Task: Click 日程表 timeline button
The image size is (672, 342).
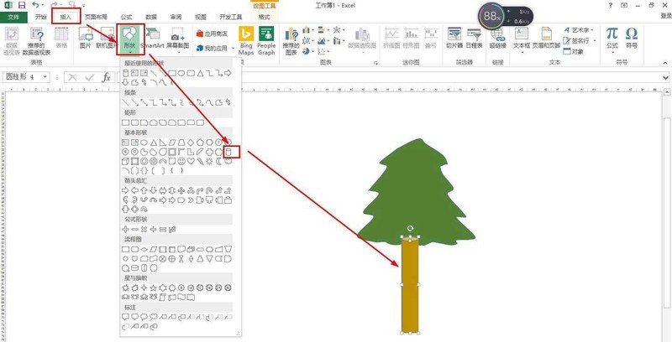Action: [475, 39]
